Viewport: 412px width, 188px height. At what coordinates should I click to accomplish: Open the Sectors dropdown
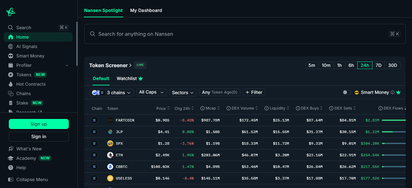click(x=183, y=93)
